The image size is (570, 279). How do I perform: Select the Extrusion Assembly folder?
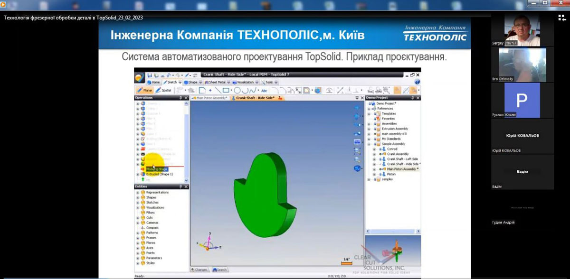tap(394, 129)
